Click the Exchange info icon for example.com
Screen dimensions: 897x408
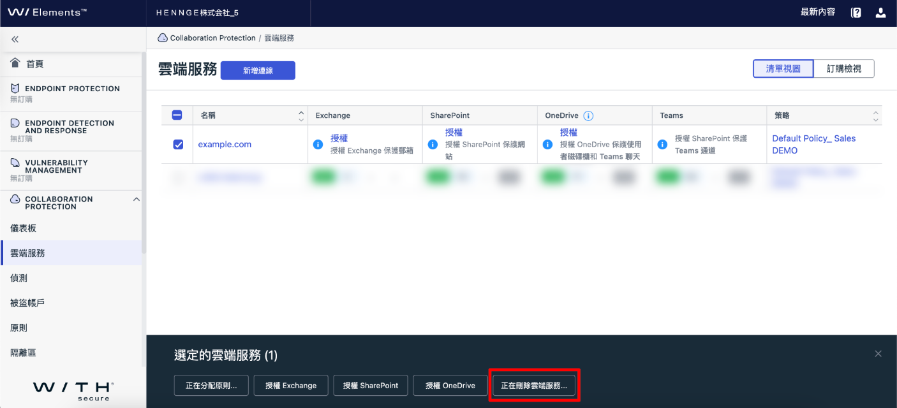point(318,145)
